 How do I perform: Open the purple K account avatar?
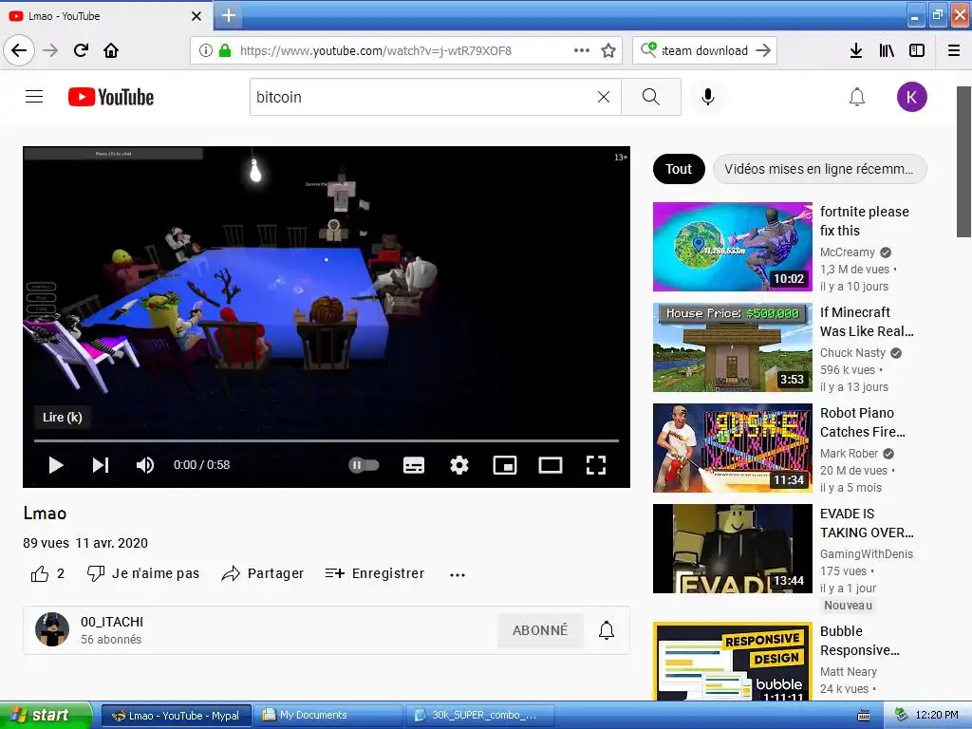(912, 97)
